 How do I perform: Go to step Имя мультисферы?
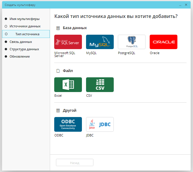point(24,19)
